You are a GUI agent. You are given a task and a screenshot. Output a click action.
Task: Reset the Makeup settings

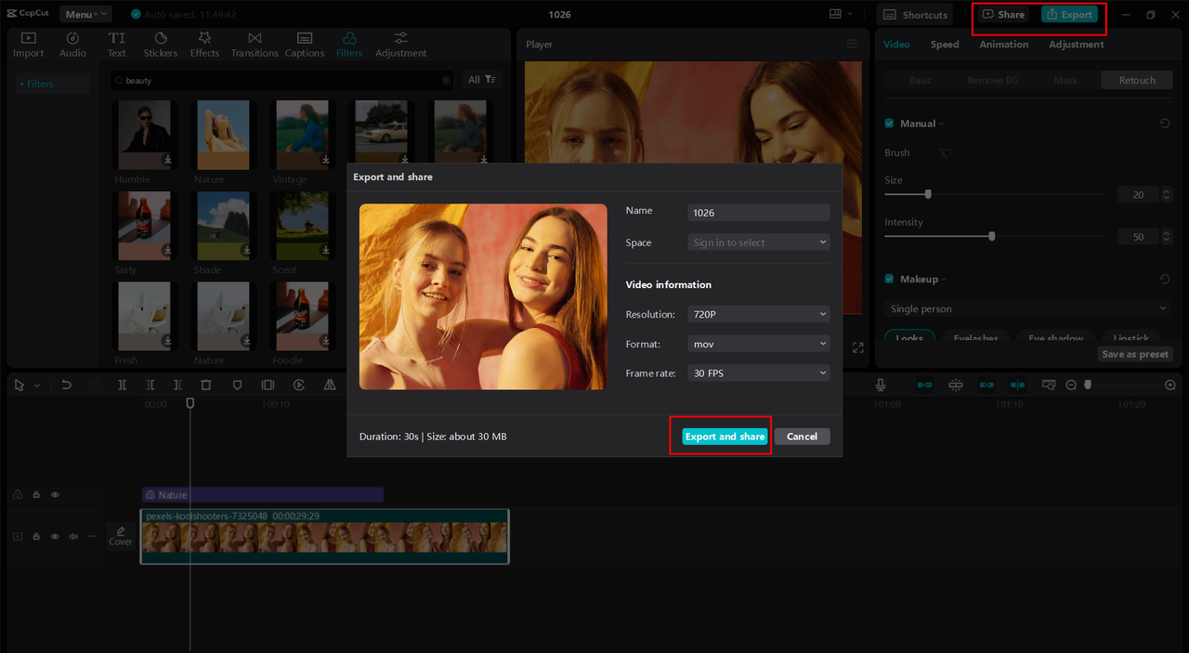click(1165, 279)
